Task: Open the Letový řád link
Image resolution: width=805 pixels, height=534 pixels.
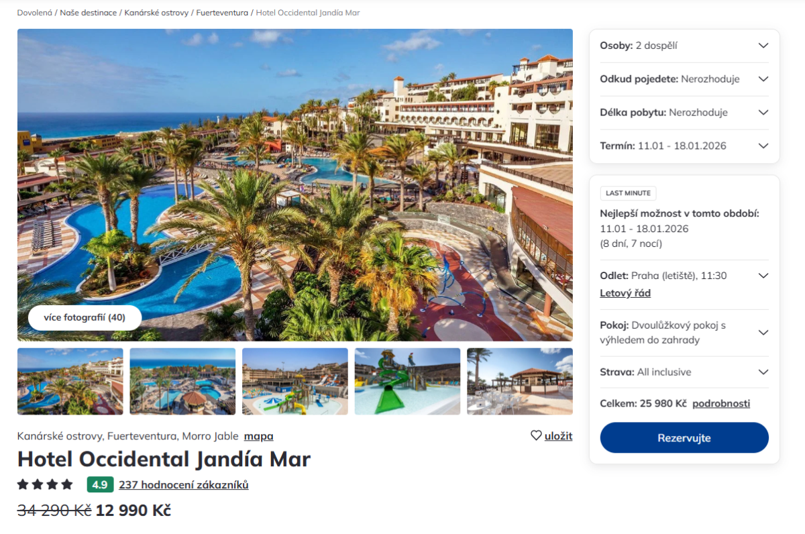Action: (x=625, y=293)
